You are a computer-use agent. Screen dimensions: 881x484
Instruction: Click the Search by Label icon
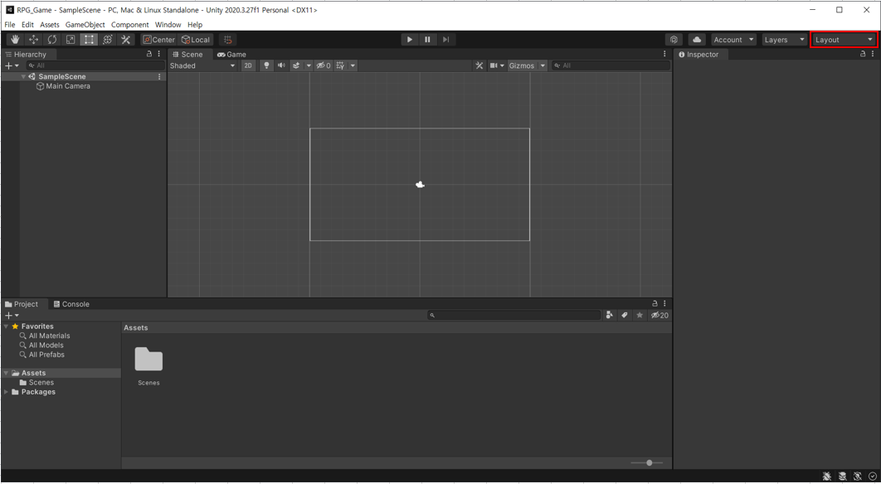(624, 316)
